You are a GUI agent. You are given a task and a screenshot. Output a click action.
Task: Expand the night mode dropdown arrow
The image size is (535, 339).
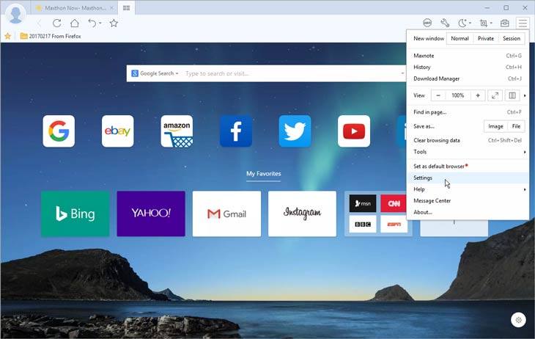pyautogui.click(x=471, y=23)
